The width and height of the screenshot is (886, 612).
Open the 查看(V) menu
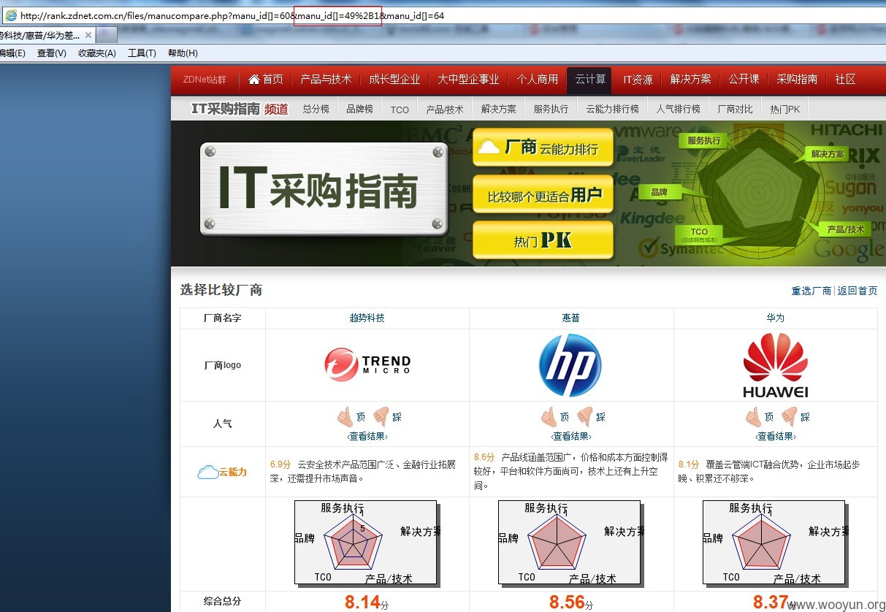(51, 53)
